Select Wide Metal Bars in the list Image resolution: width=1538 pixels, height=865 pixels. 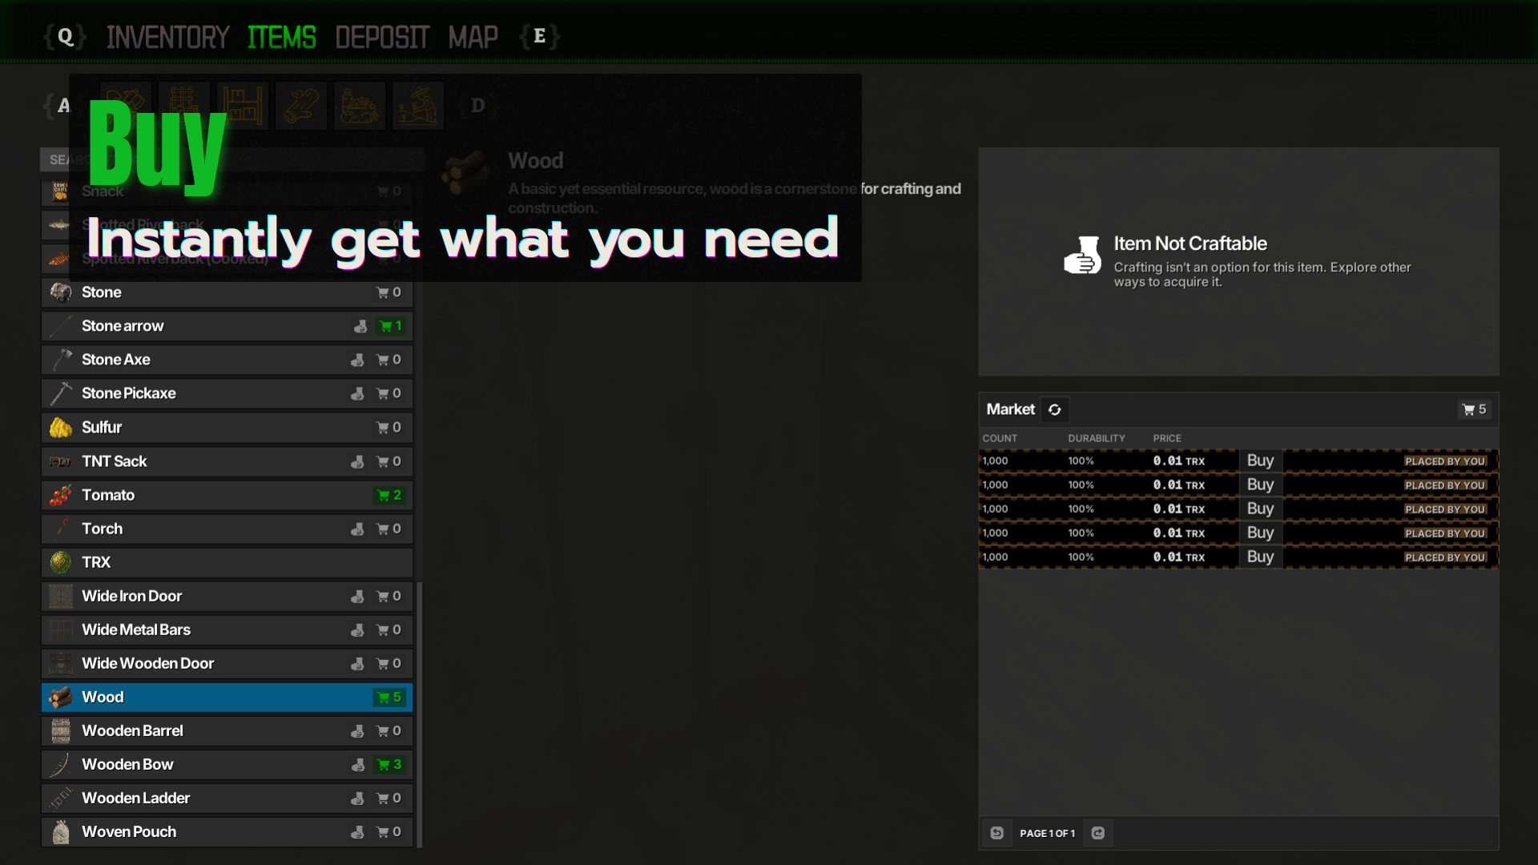227,630
